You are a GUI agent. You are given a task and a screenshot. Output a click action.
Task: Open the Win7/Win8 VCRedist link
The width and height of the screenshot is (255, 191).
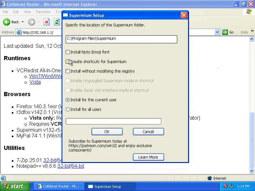tap(46, 76)
